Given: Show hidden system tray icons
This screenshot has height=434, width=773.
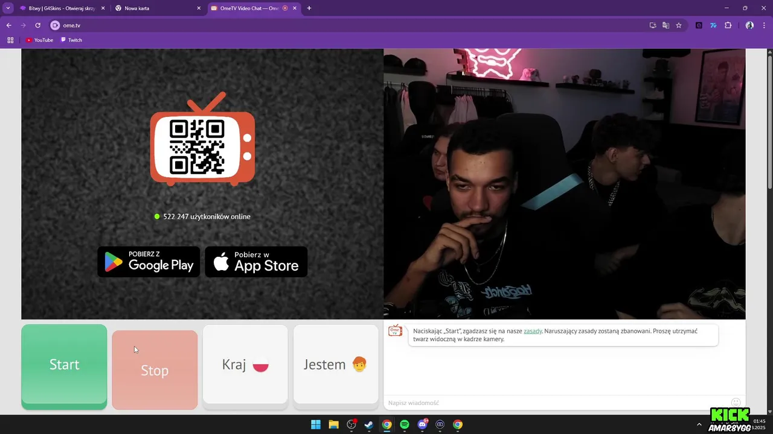Looking at the screenshot, I should point(699,424).
